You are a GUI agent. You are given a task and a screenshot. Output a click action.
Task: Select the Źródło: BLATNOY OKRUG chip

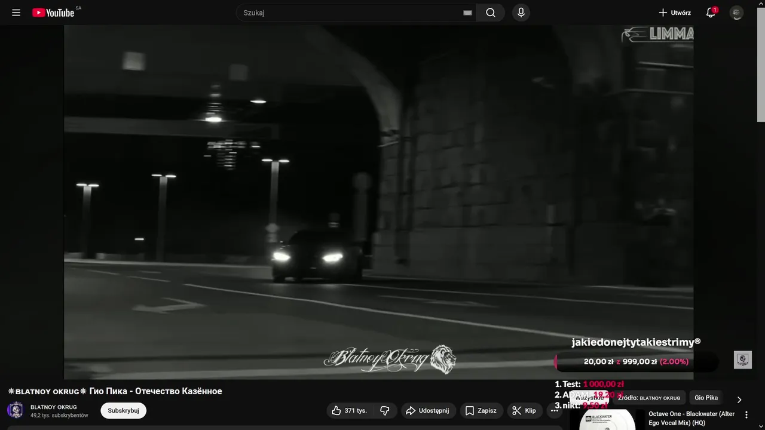coord(649,398)
